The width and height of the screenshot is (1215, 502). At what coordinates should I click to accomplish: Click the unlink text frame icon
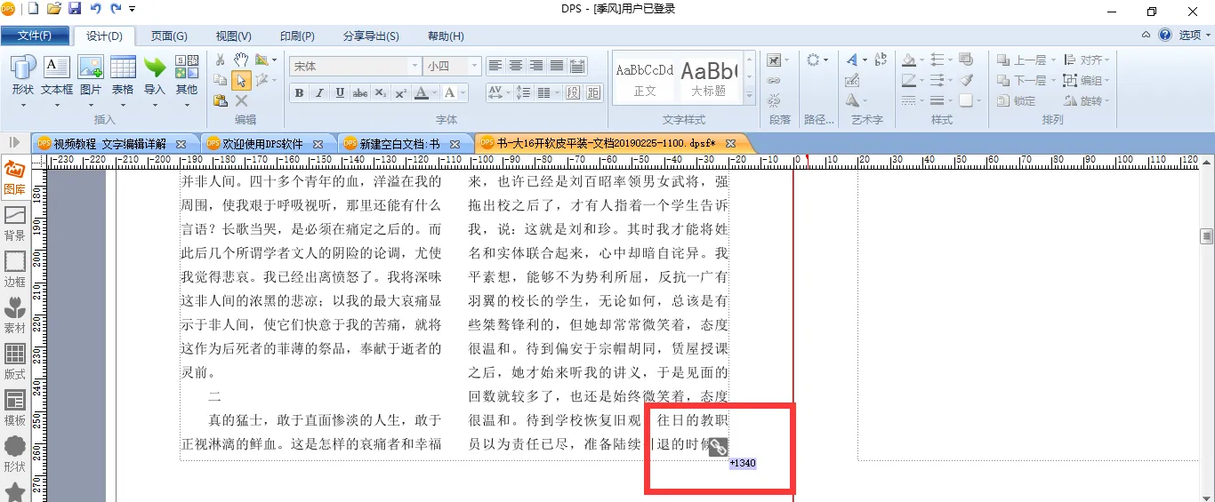point(774,100)
